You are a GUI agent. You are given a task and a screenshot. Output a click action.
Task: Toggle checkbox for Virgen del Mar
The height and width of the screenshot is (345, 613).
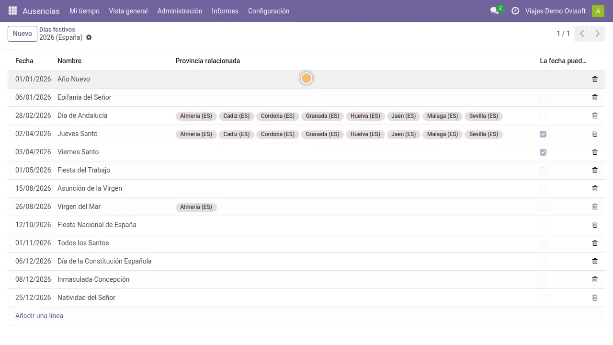[x=543, y=207]
